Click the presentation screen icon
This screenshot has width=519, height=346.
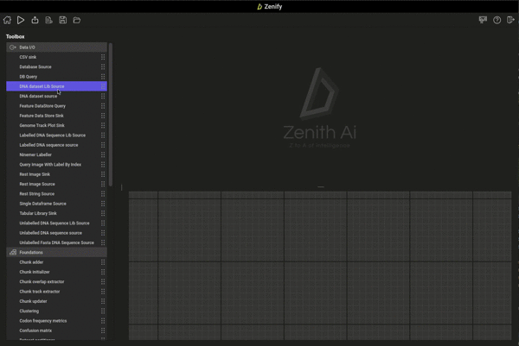click(x=483, y=20)
